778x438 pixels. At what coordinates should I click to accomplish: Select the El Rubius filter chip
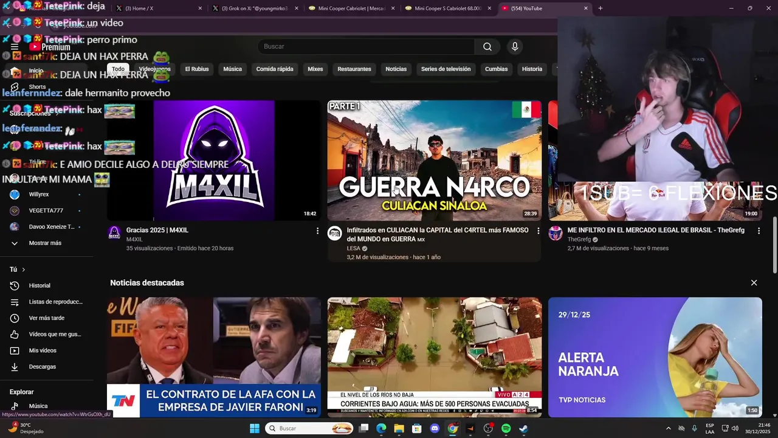[x=197, y=69]
